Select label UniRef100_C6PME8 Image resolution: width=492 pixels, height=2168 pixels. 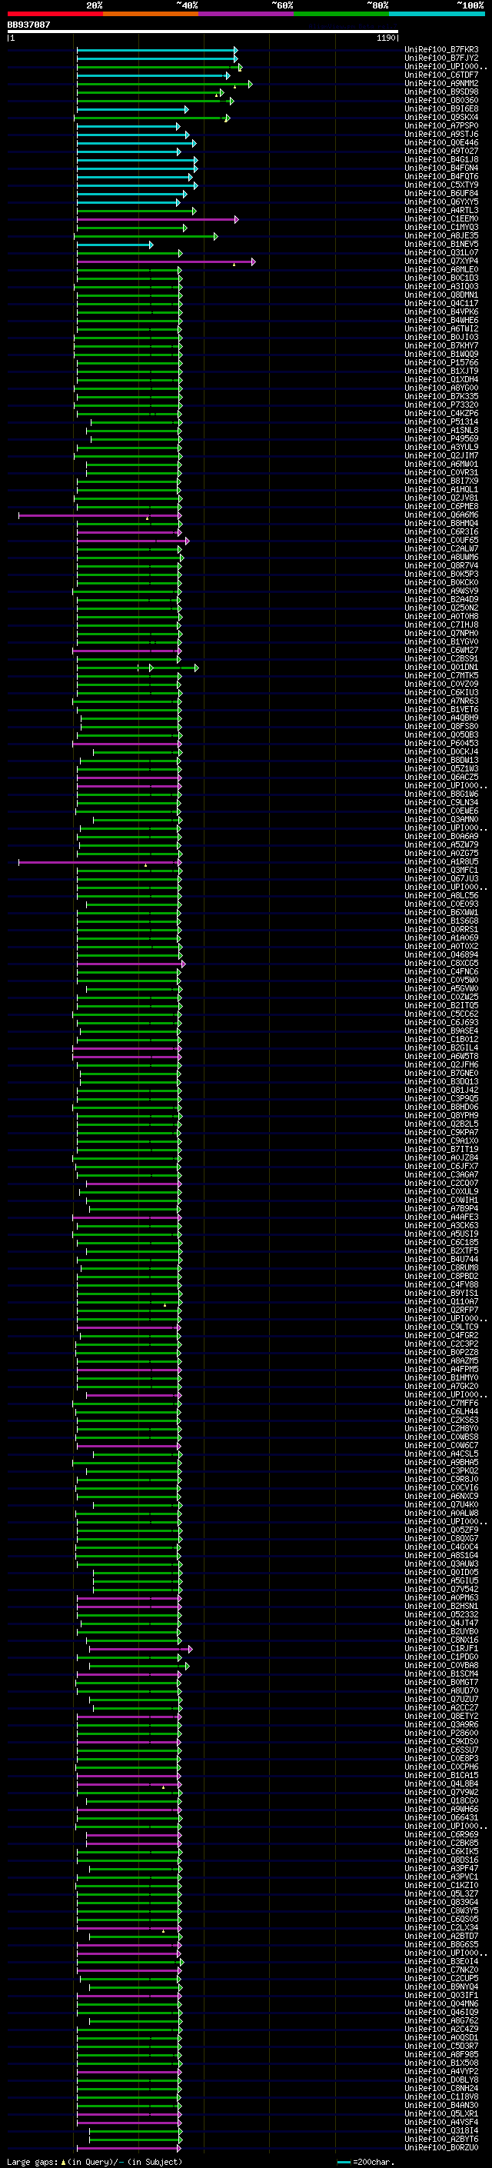click(x=441, y=506)
